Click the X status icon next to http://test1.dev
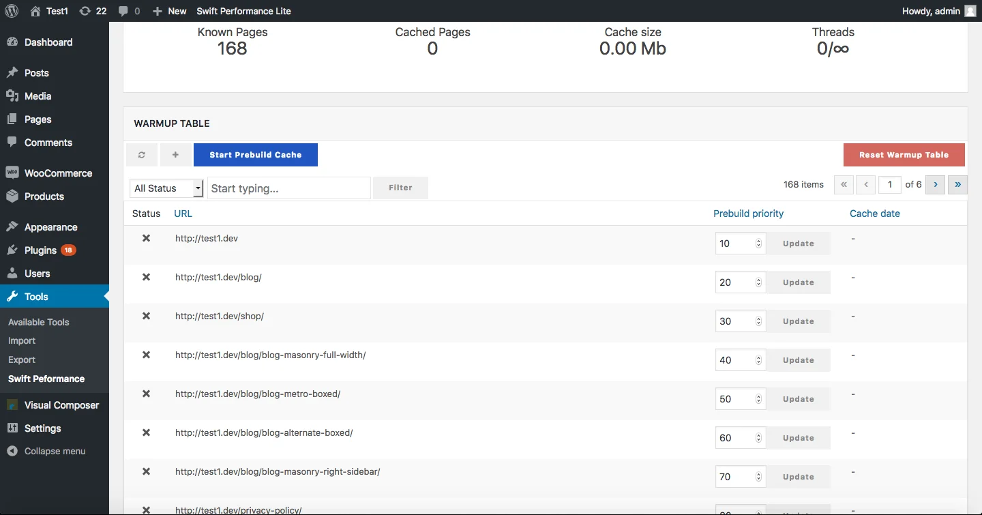982x515 pixels. [146, 238]
